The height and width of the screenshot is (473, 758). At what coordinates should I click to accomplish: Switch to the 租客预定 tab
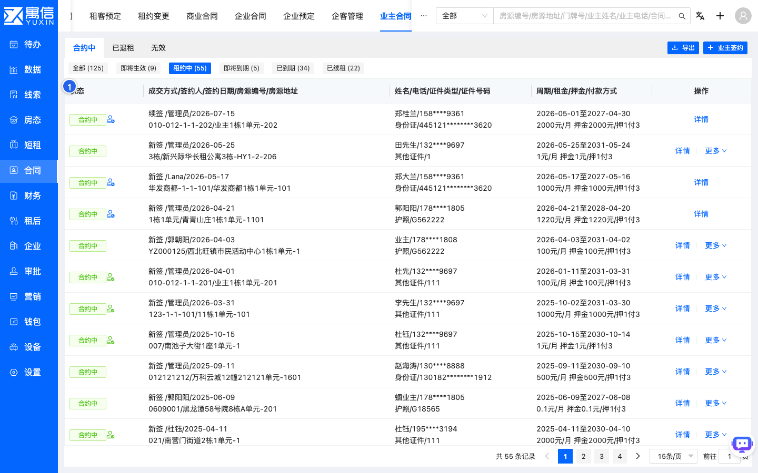point(105,16)
